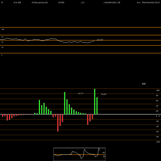
Task: Click the RSI axis label 30
Action: pos(2,47)
